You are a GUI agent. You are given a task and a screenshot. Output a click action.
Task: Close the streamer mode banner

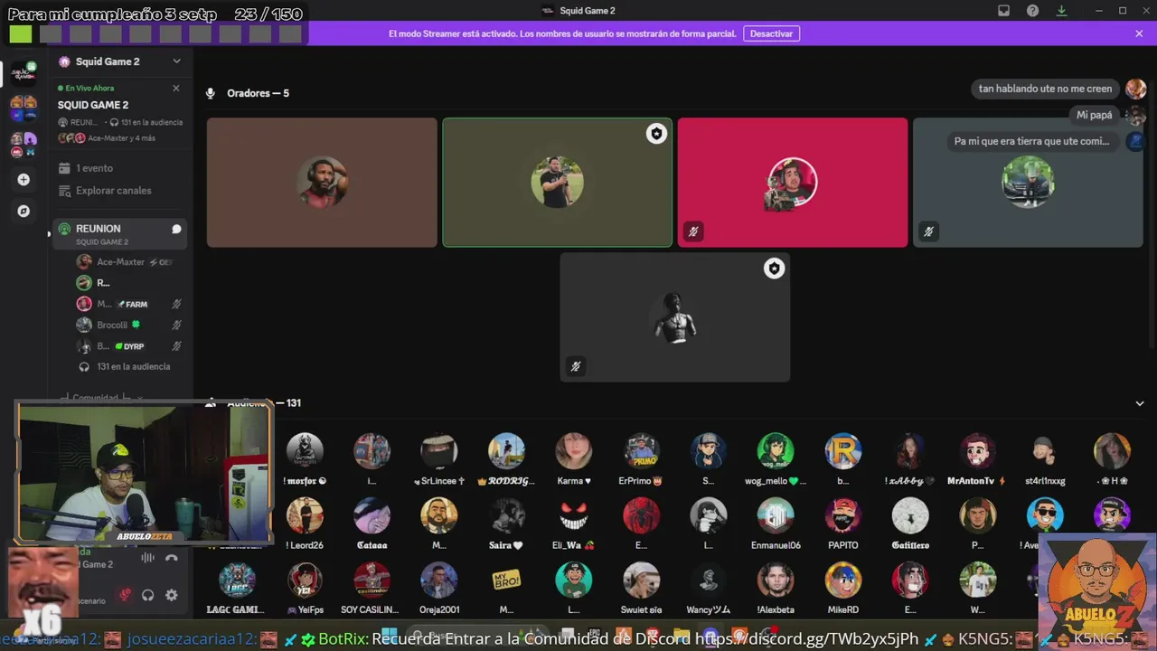1139,33
